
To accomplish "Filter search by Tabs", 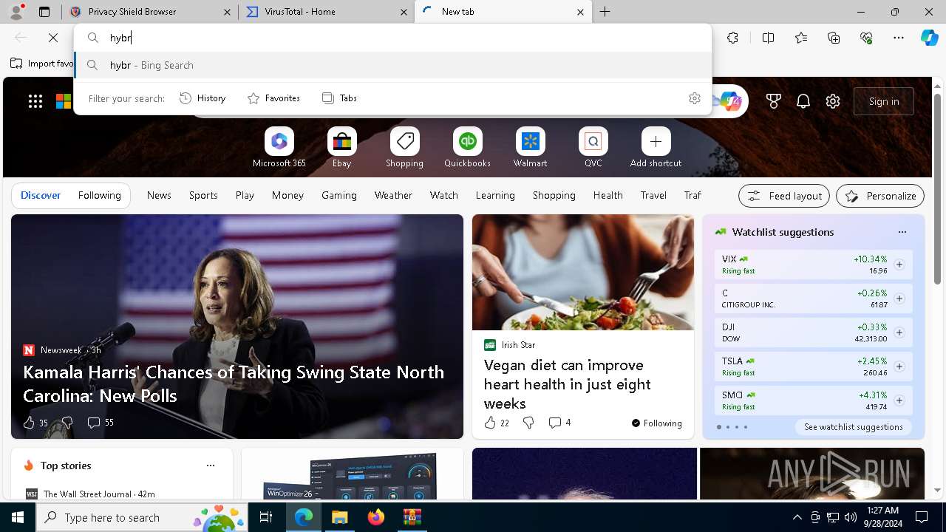I will (339, 98).
